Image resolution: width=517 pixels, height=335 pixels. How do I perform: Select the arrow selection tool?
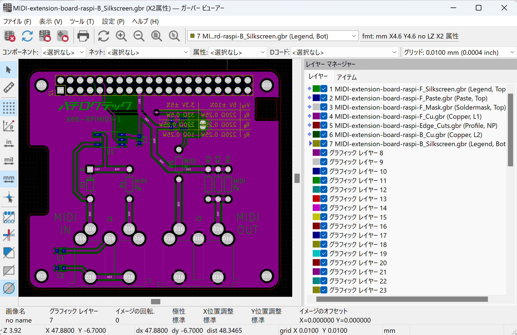(9, 70)
